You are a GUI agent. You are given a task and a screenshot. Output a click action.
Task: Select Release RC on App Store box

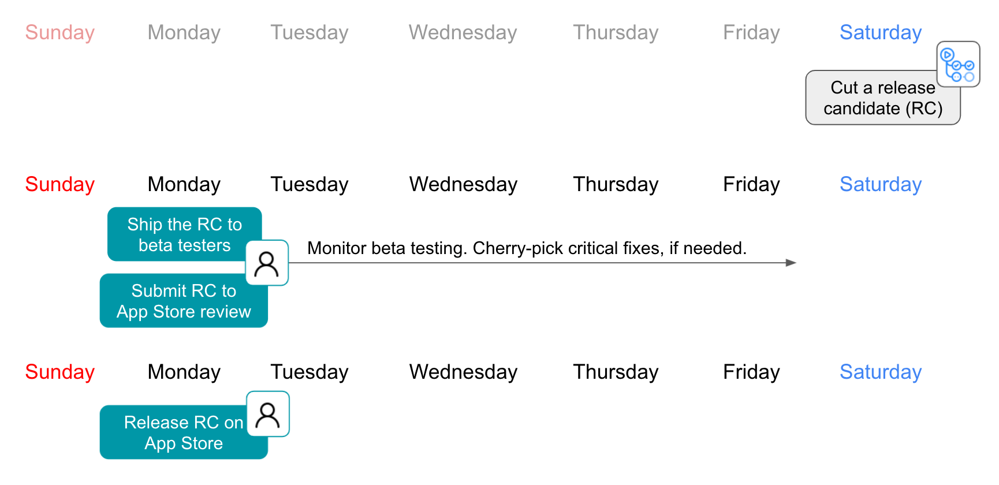pyautogui.click(x=184, y=432)
